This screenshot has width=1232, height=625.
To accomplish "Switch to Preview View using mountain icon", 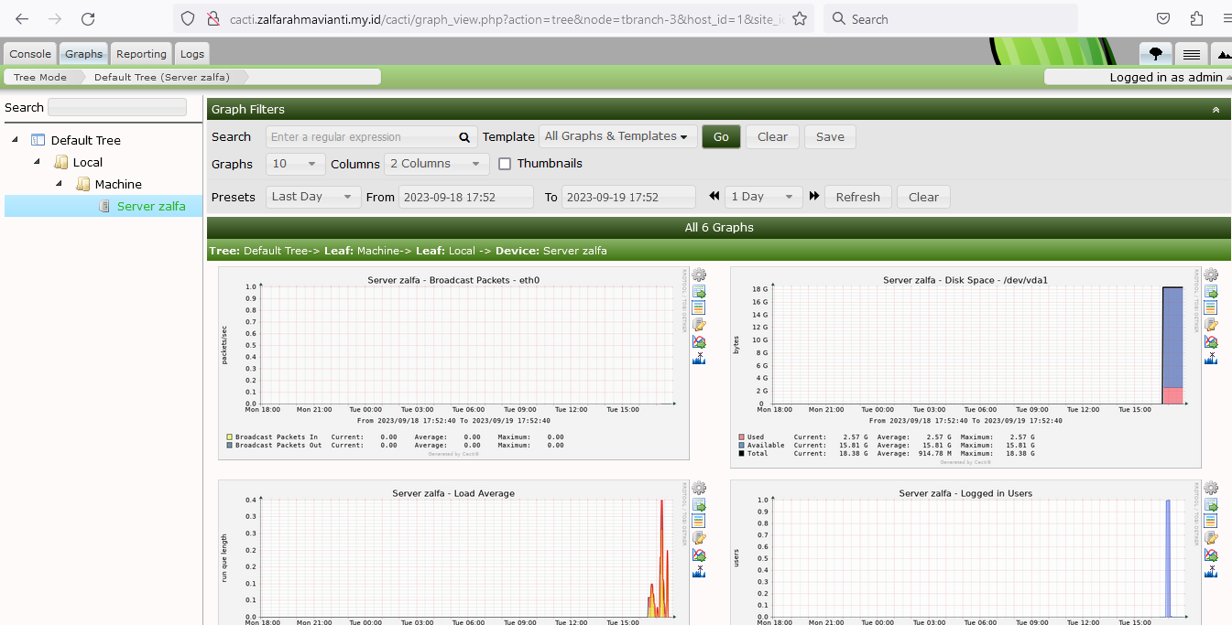I will 1222,54.
